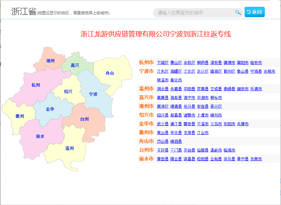Open the 永嘉县 link
The height and width of the screenshot is (205, 281).
pyautogui.click(x=176, y=89)
